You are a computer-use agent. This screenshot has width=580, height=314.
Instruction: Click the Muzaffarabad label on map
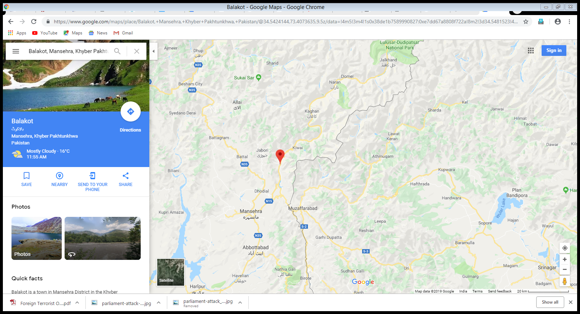coord(303,208)
